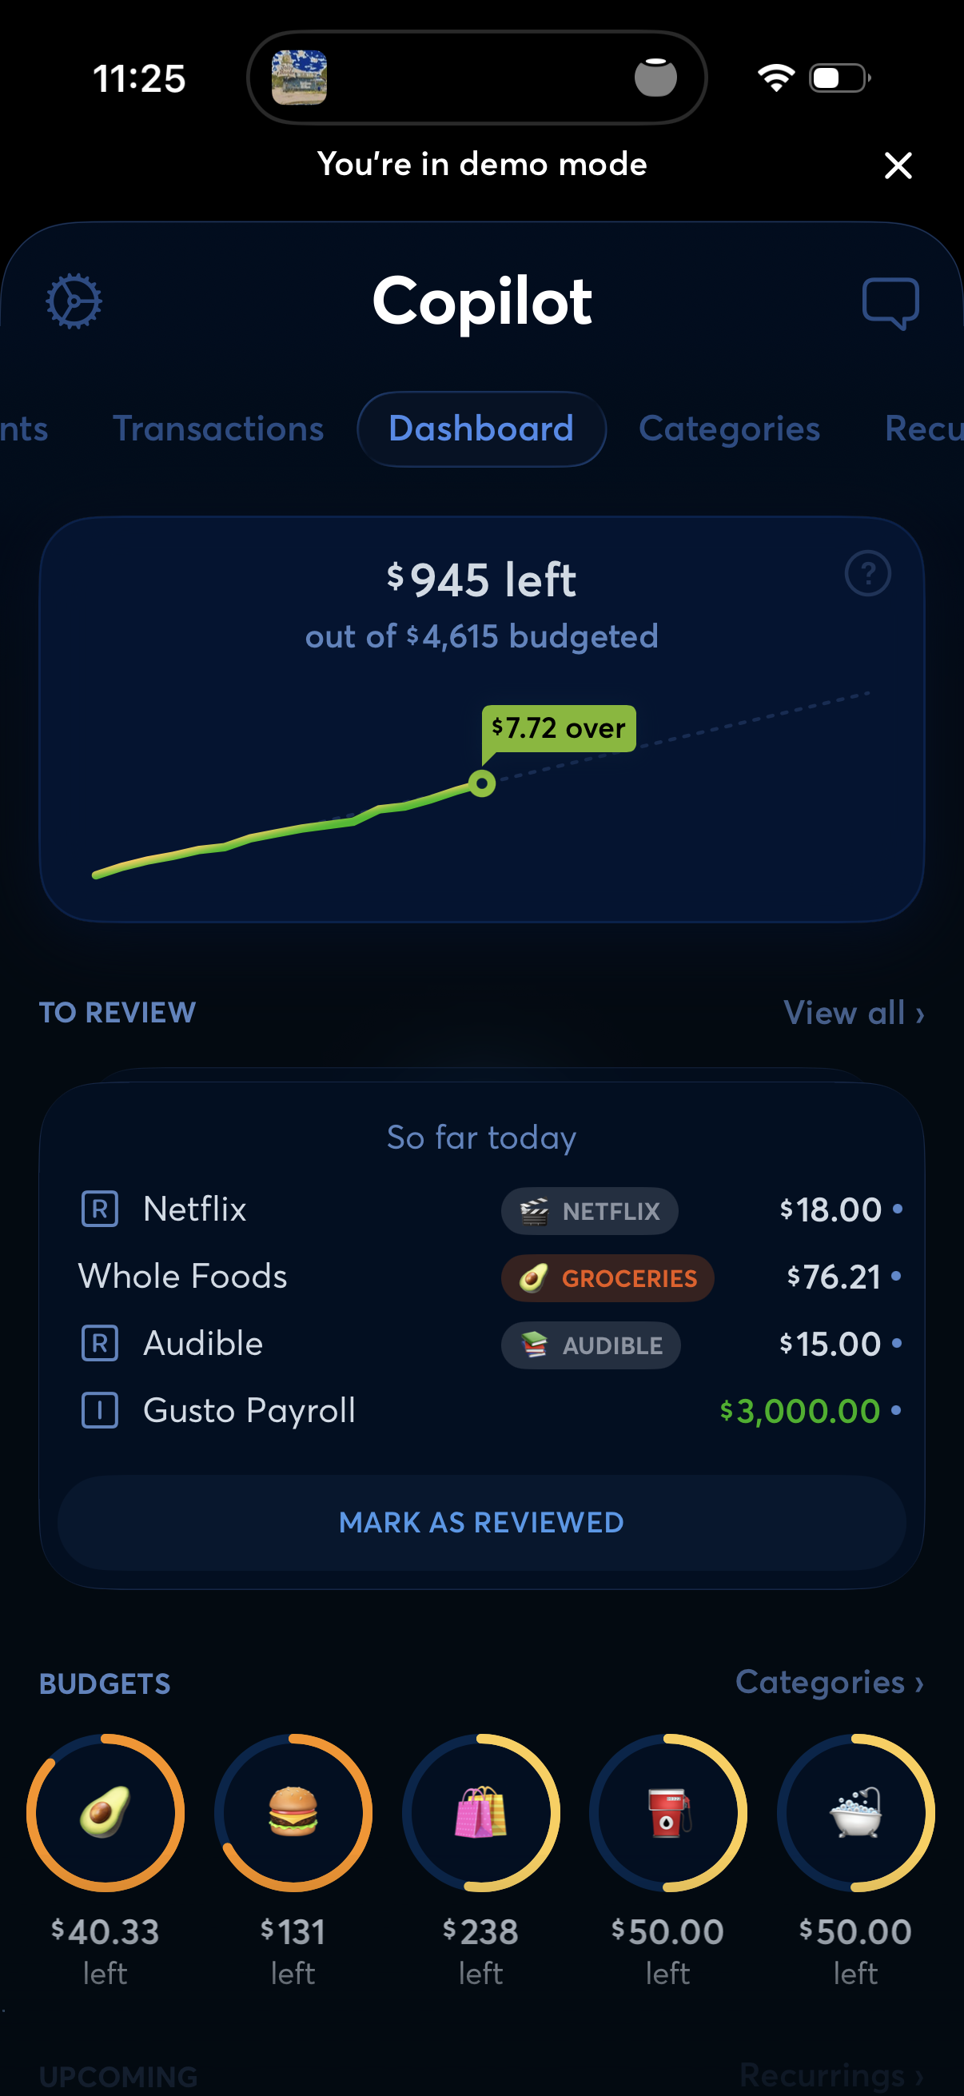Switch to the Categories tab
The height and width of the screenshot is (2096, 964).
(x=729, y=428)
